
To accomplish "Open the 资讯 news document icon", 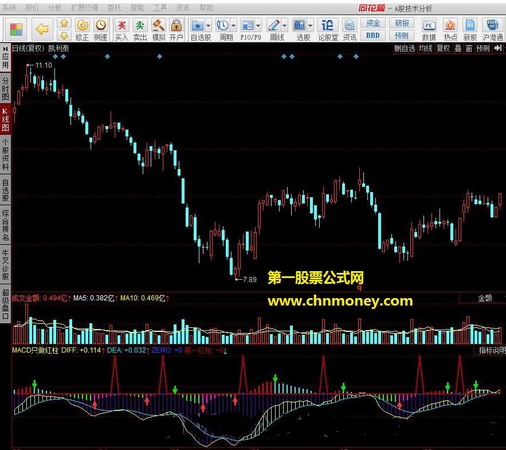I will tap(349, 25).
